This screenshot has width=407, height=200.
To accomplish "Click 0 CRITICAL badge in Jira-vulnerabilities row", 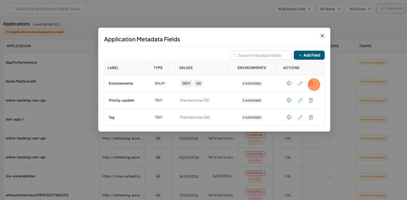I will coord(255,173).
